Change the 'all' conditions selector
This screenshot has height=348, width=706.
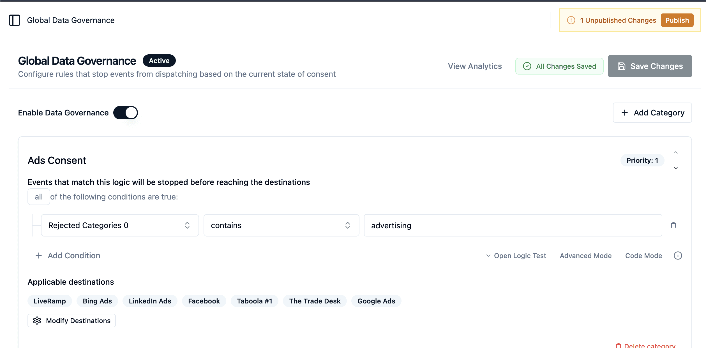pyautogui.click(x=39, y=197)
